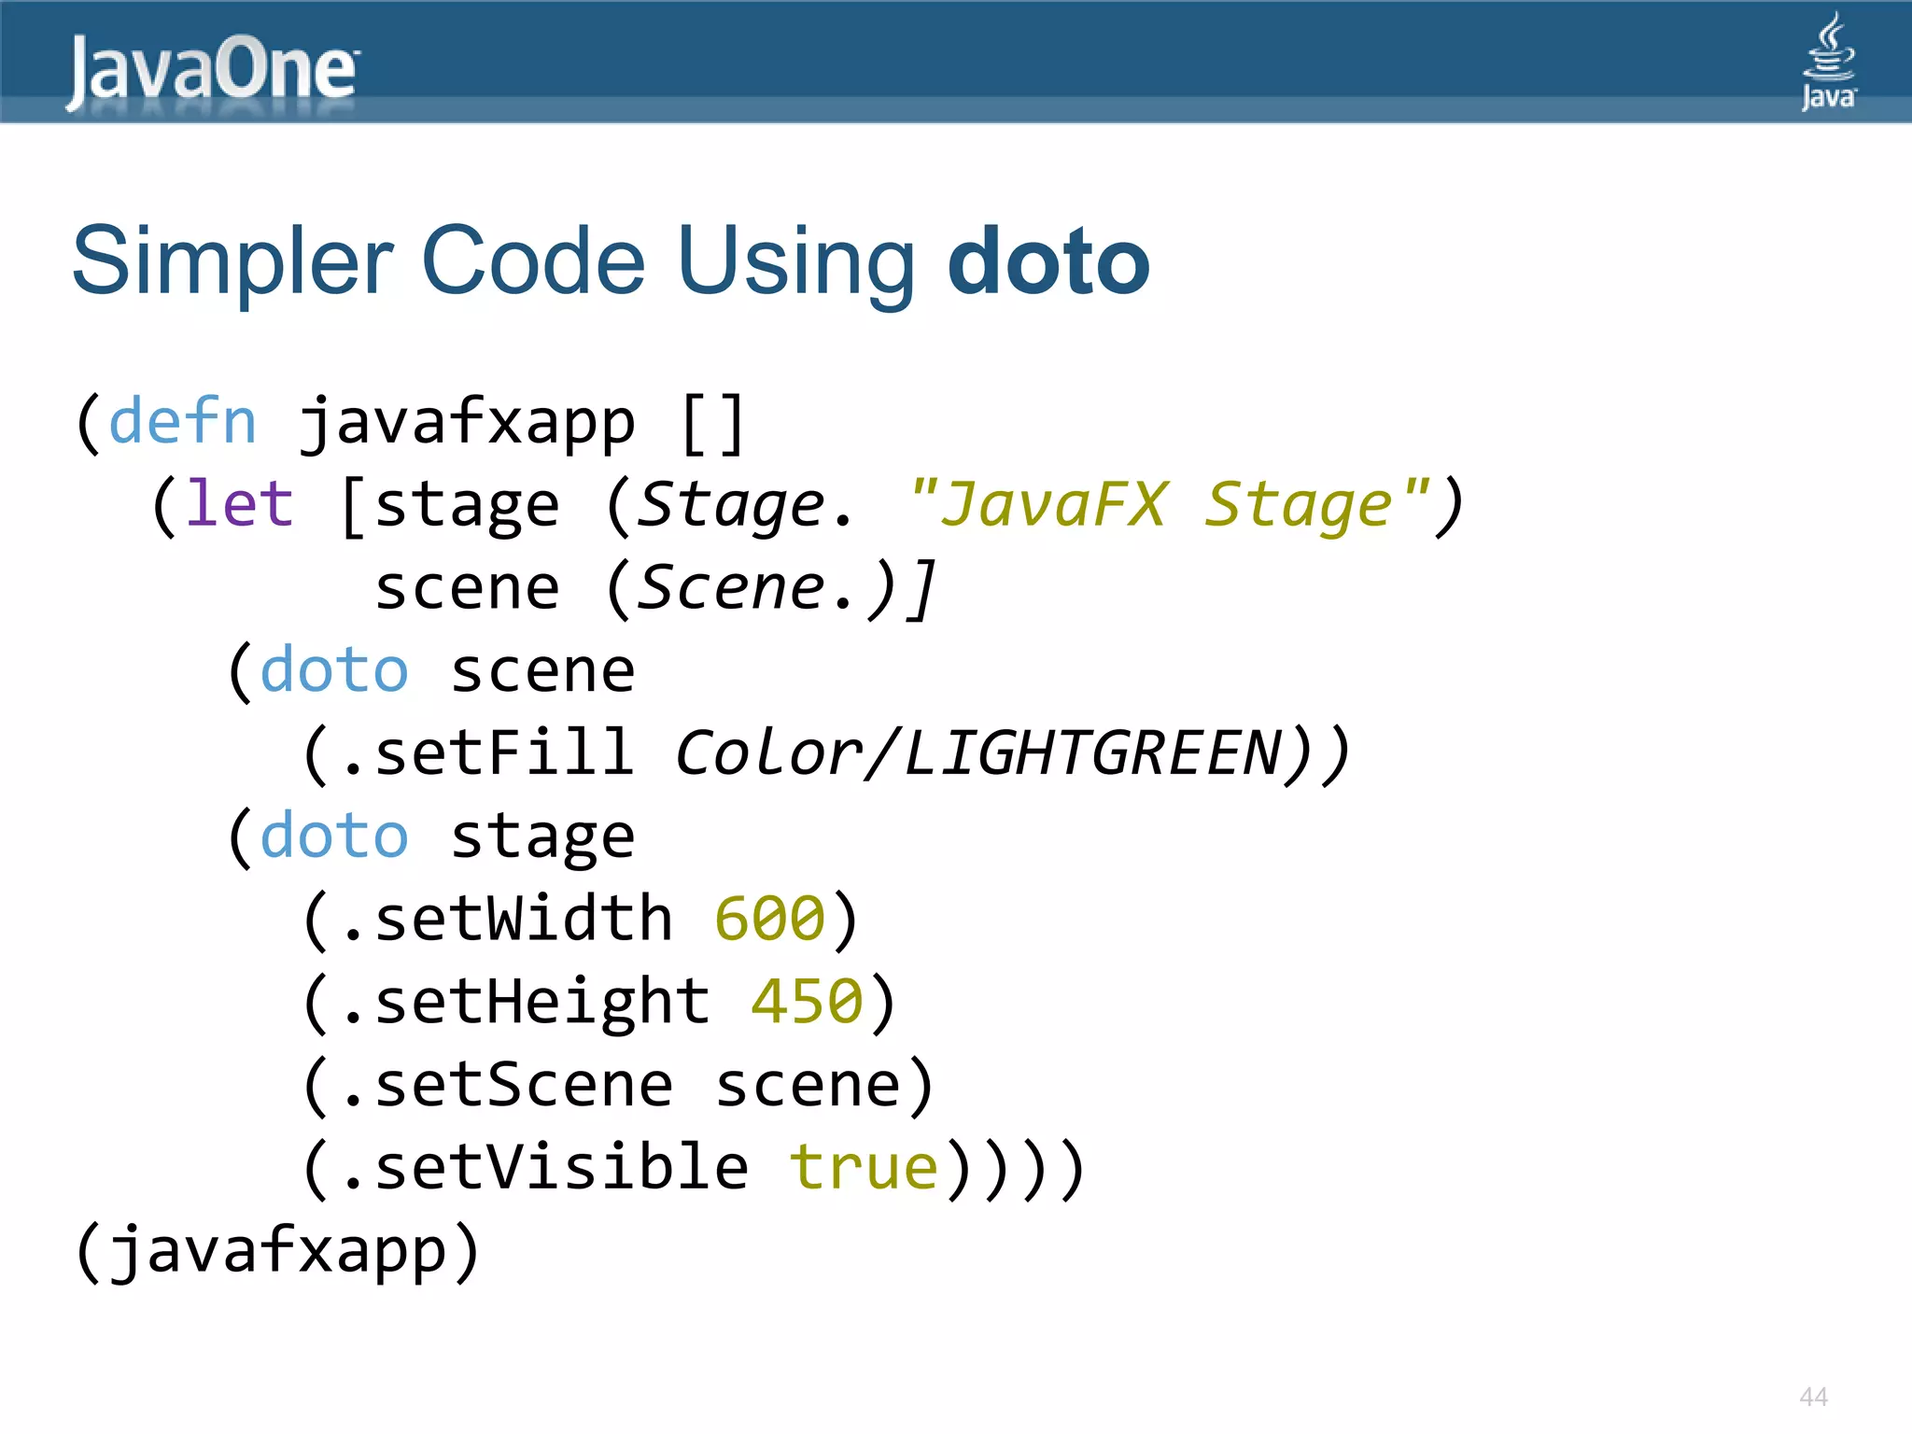The image size is (1912, 1434).
Task: Click the string "JavaFX Stage"
Action: (1169, 505)
